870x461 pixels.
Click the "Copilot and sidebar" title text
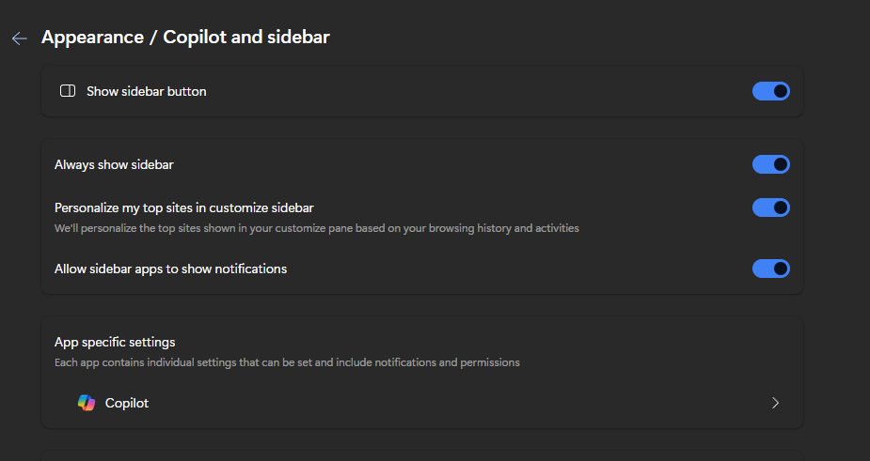coord(246,38)
